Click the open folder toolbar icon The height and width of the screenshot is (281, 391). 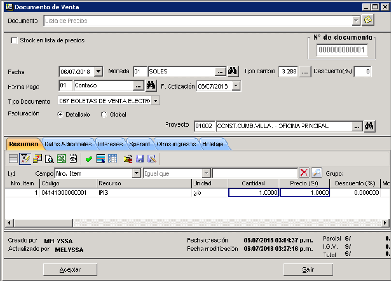tap(128, 159)
